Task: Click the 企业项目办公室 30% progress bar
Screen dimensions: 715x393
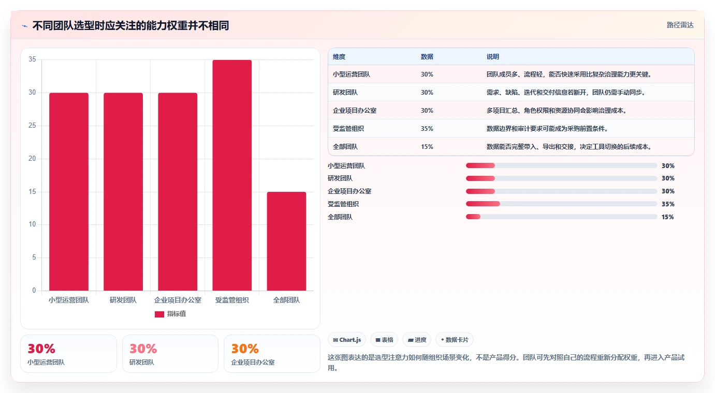Action: tap(562, 191)
